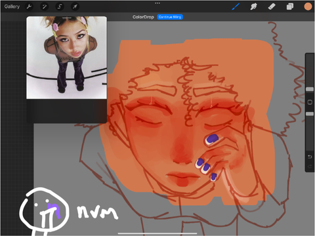This screenshot has height=236, width=315.
Task: Open the Layers panel
Action: click(x=290, y=7)
